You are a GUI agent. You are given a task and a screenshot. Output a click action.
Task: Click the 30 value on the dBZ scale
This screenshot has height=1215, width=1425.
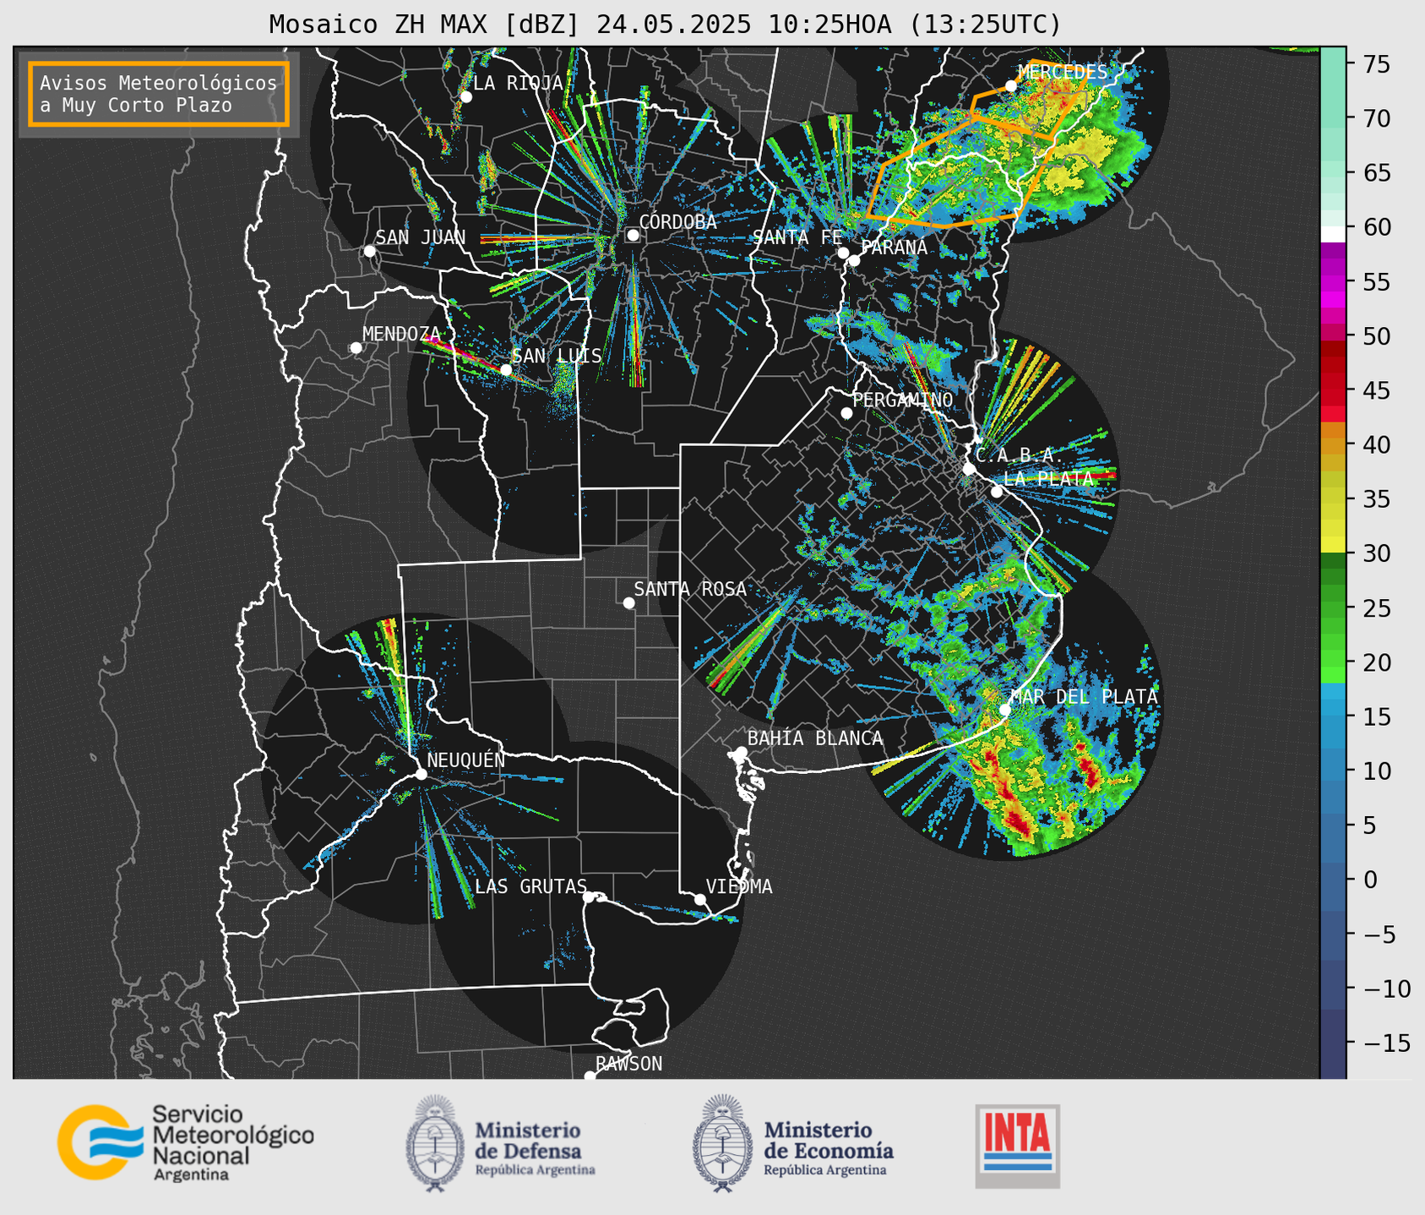coord(1377,553)
